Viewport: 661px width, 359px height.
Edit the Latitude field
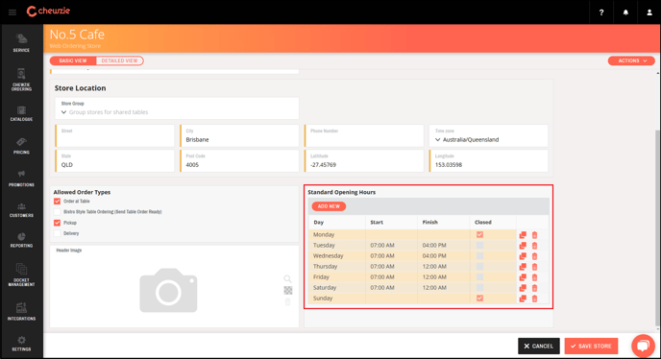tap(364, 161)
